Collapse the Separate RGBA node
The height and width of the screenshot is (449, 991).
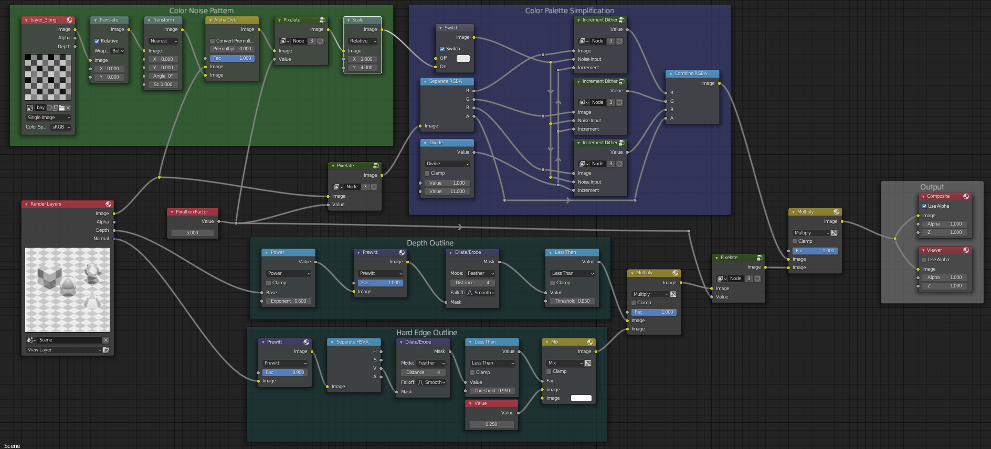click(x=425, y=81)
